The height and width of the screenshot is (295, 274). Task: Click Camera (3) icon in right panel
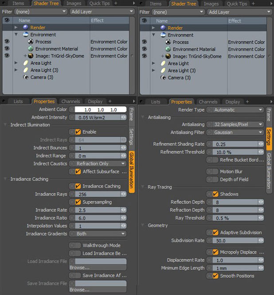(163, 78)
